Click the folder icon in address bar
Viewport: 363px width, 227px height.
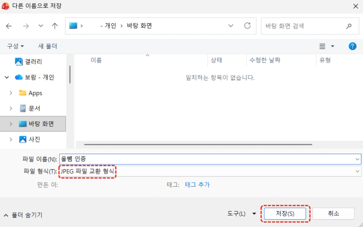tap(73, 25)
